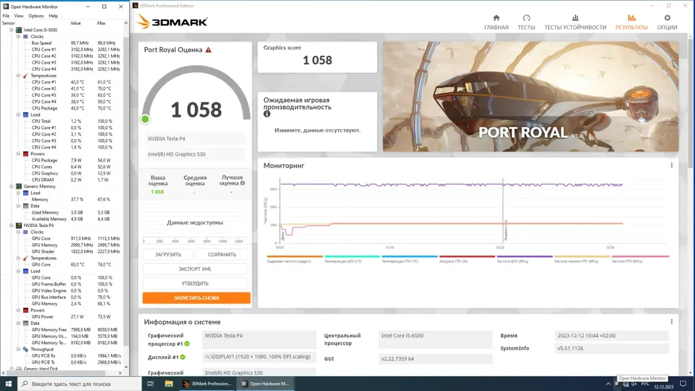Collapse the Generic Memory tree node
This screenshot has height=391, width=695.
[x=12, y=187]
